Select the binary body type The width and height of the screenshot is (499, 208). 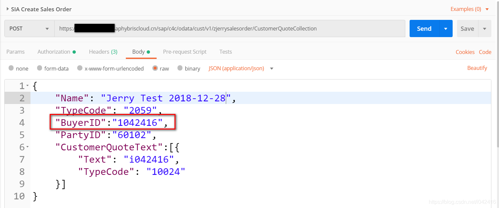[x=180, y=68]
